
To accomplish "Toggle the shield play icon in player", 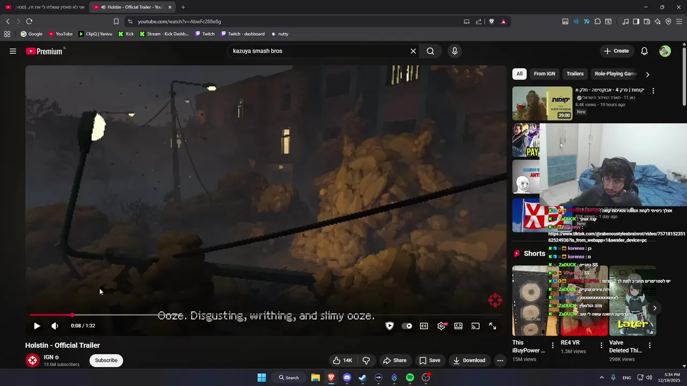I will pyautogui.click(x=390, y=326).
